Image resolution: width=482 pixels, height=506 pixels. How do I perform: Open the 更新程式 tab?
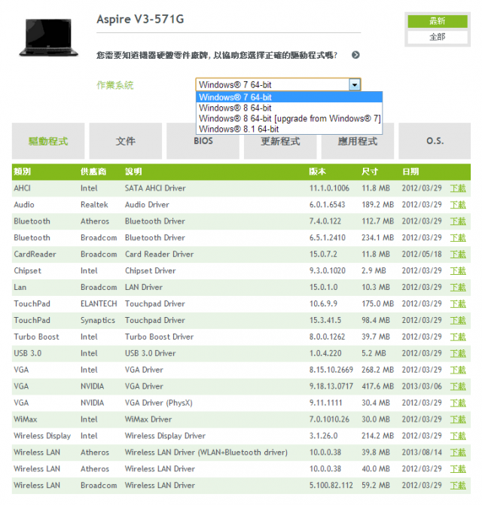click(x=280, y=141)
